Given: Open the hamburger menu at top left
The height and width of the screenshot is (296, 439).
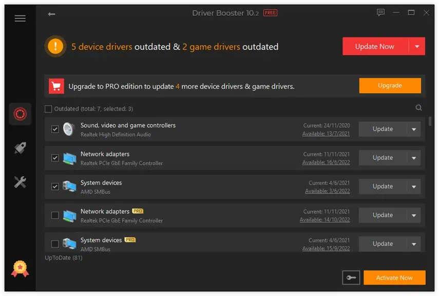Looking at the screenshot, I should pyautogui.click(x=20, y=18).
